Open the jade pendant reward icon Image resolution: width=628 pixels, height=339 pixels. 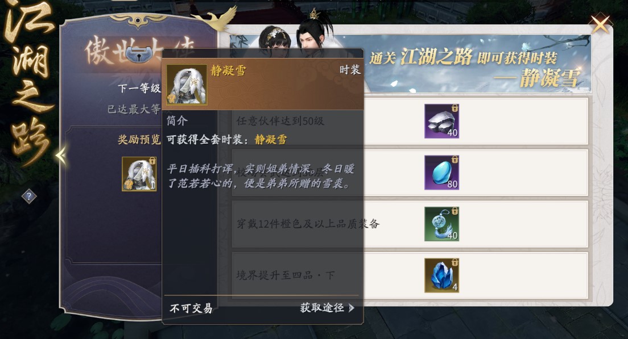[x=442, y=224]
